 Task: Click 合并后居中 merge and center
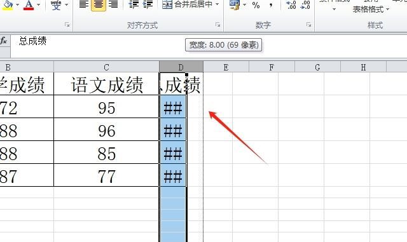pos(188,4)
